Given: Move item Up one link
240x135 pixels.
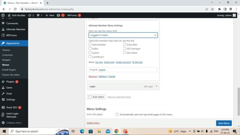Looking at the screenshot, I should tap(99, 62).
